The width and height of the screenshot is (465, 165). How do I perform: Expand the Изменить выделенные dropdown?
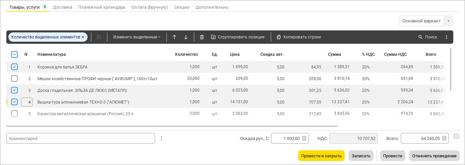click(137, 37)
